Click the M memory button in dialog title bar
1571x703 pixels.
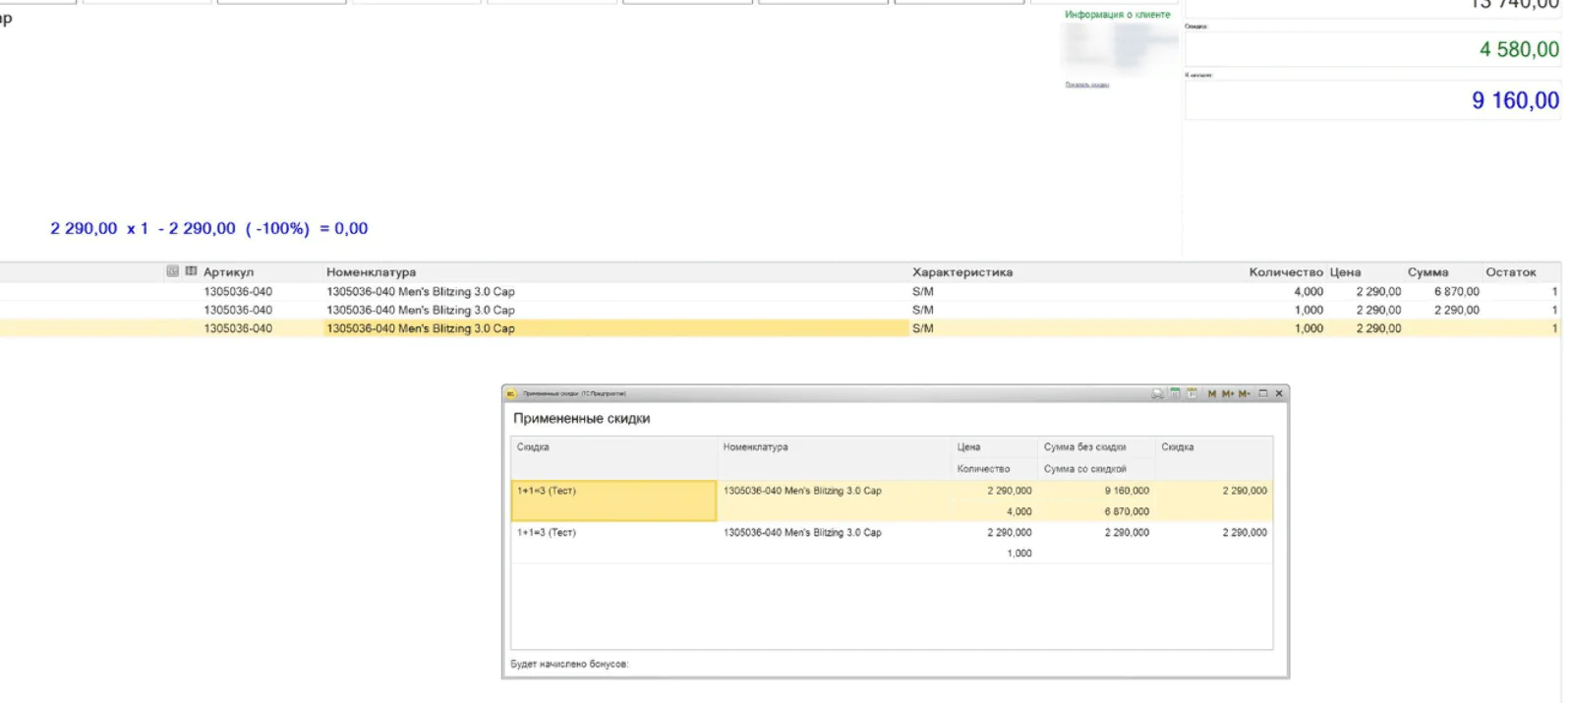1212,393
